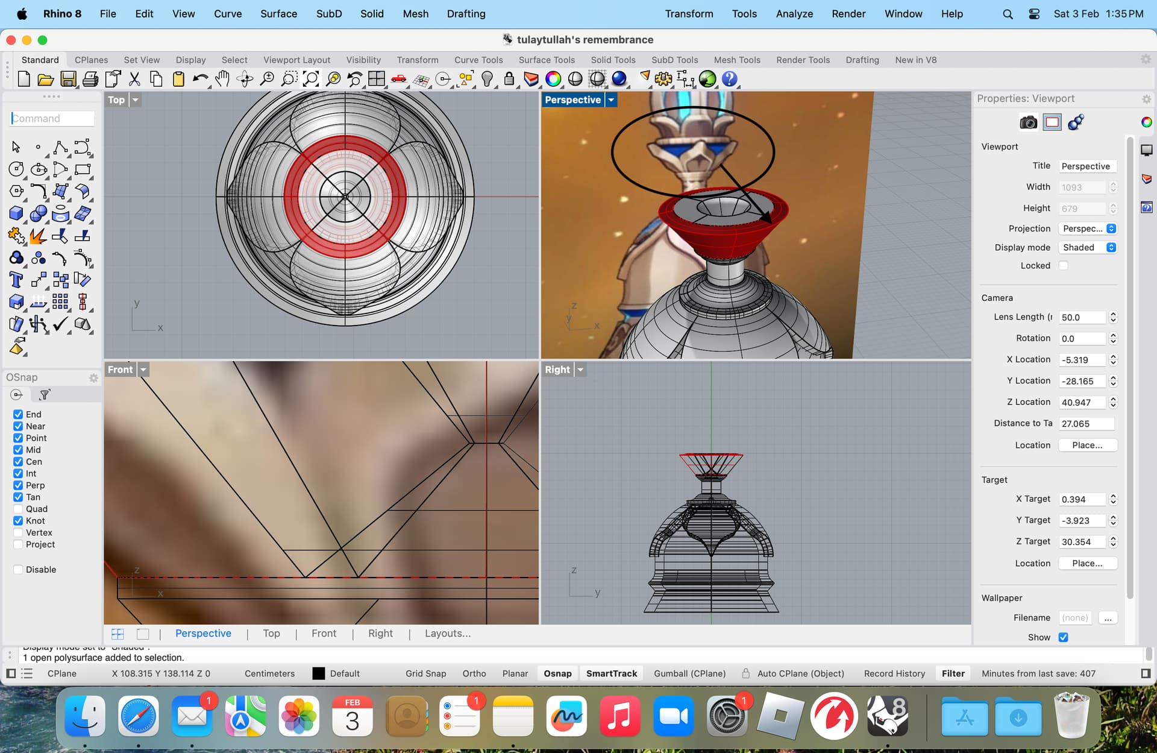Click the Rotation value stepper
This screenshot has height=753, width=1157.
point(1113,338)
